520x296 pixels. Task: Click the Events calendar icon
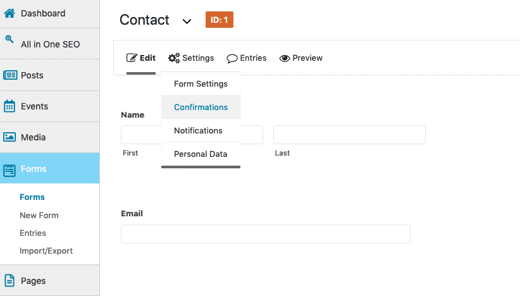[x=9, y=106]
